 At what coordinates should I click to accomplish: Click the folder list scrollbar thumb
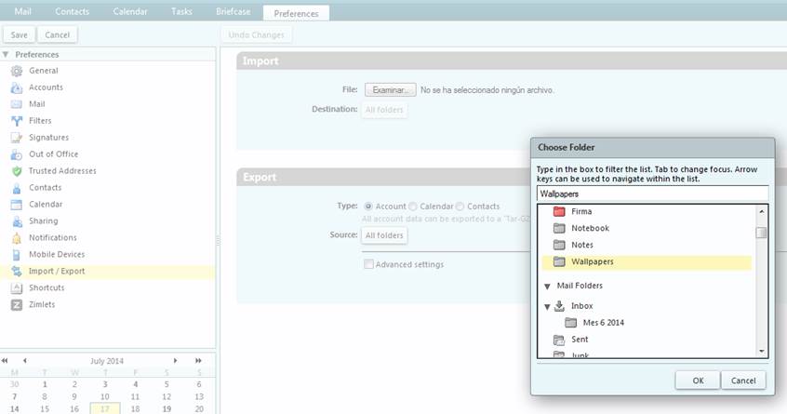click(x=761, y=233)
